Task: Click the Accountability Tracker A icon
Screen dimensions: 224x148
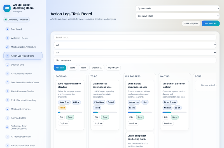Action: [8, 73]
